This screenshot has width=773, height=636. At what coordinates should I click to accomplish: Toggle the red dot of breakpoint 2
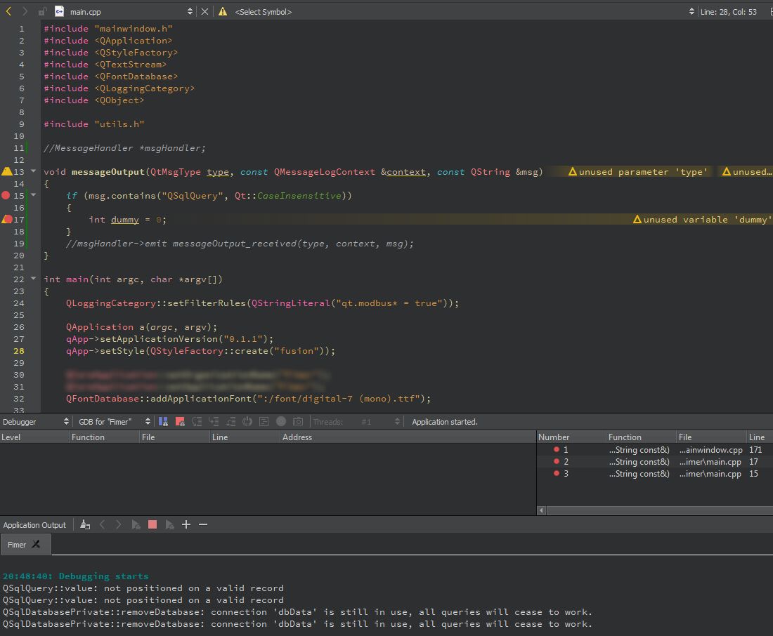pos(556,461)
